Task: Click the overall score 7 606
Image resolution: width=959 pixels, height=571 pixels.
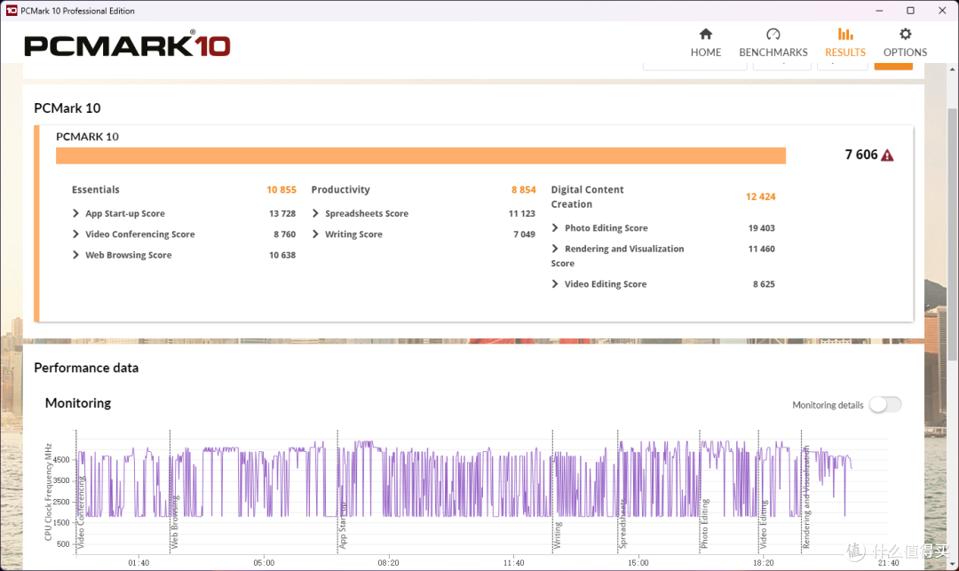Action: [861, 155]
